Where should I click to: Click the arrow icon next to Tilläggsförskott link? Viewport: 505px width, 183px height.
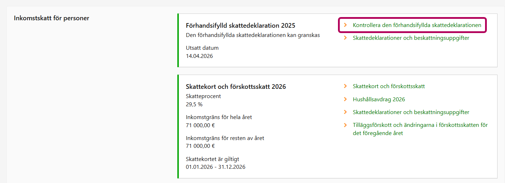(345, 125)
